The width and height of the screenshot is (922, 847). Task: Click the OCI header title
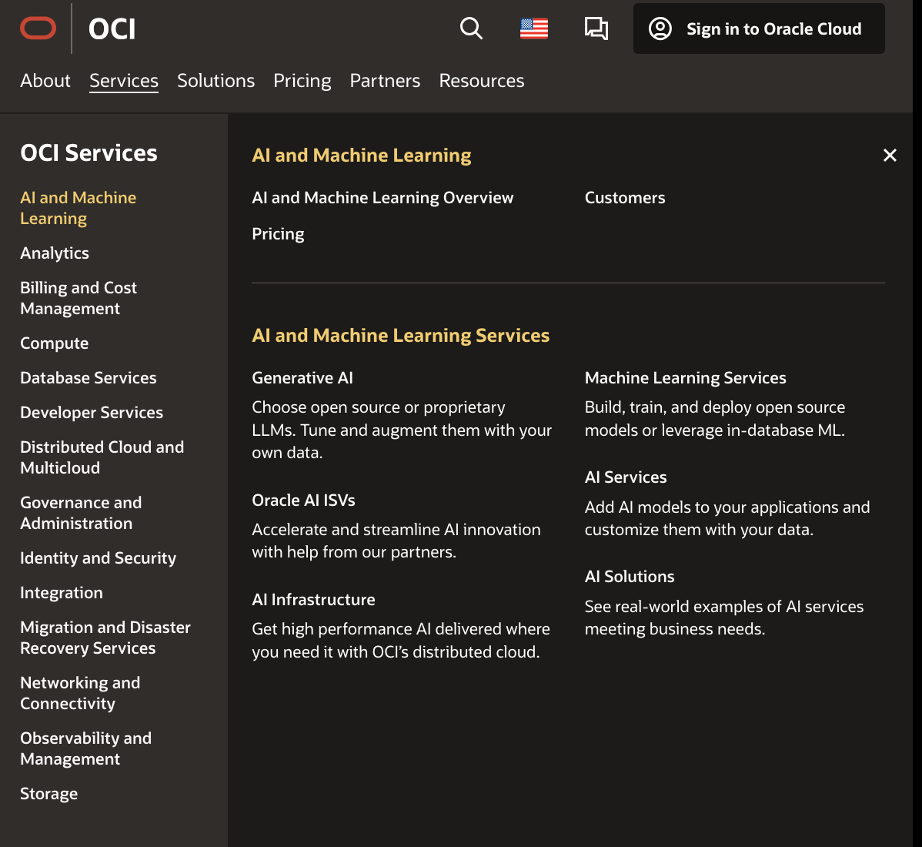coord(112,28)
